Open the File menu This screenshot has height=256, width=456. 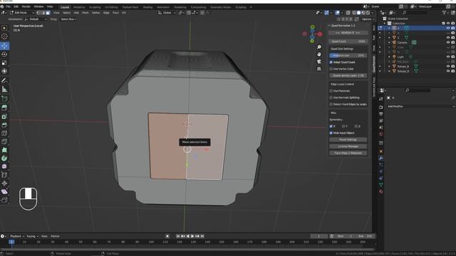(8, 6)
